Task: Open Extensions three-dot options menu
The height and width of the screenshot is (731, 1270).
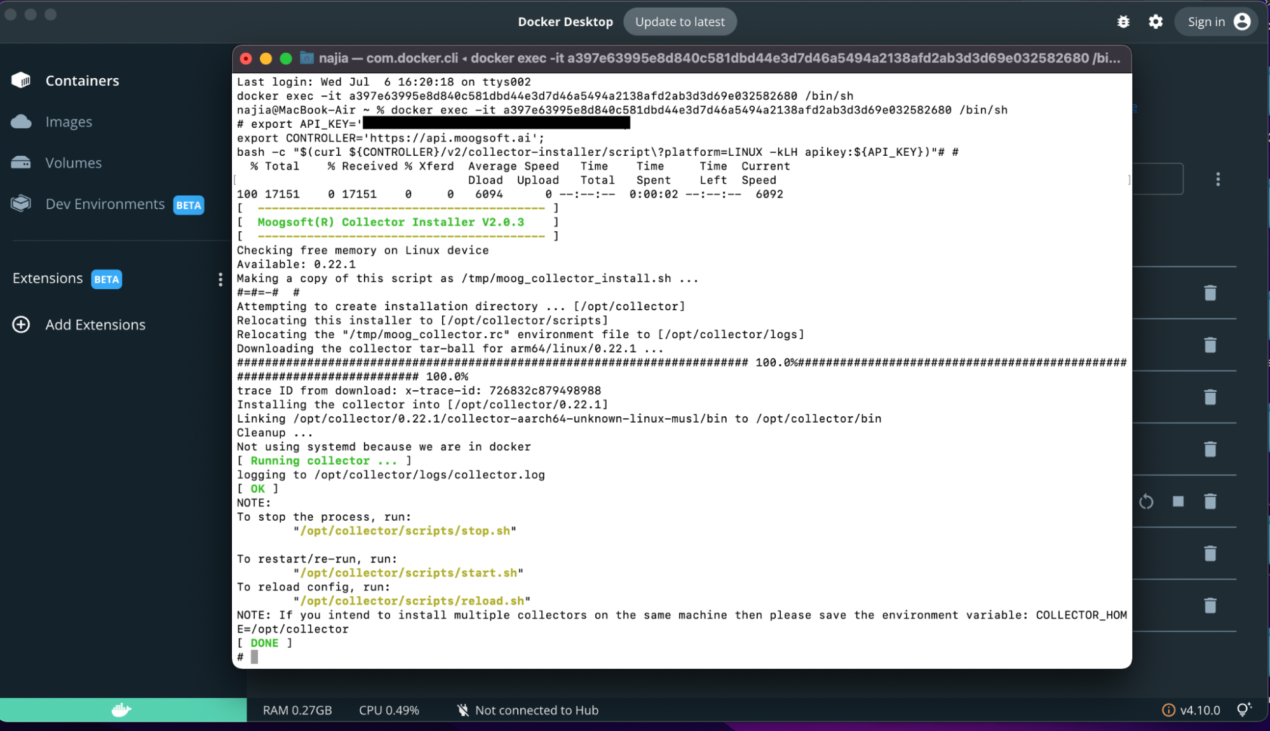Action: [220, 279]
